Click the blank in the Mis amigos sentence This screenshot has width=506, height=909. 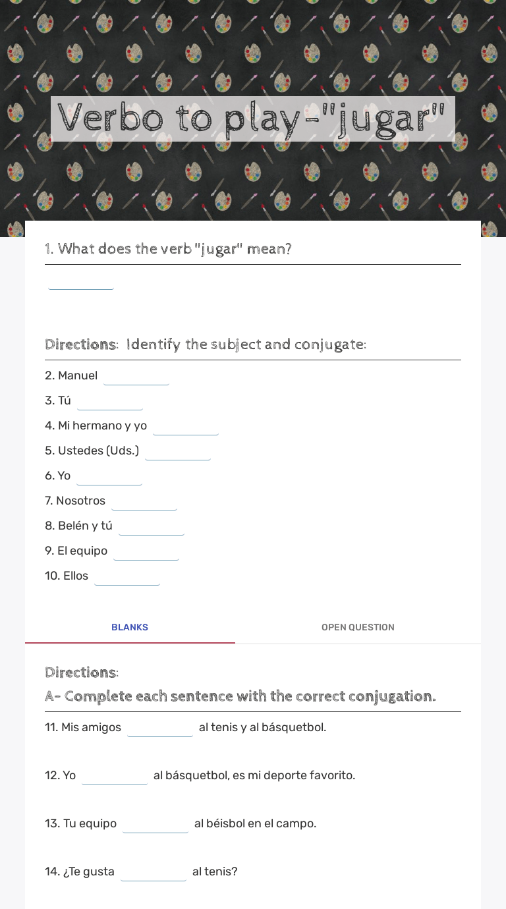click(159, 727)
